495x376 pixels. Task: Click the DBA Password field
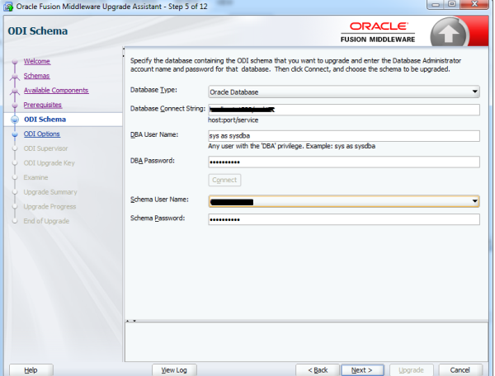[344, 162]
